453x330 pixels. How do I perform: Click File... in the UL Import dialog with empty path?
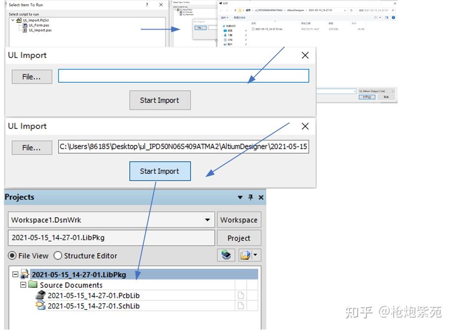(32, 77)
